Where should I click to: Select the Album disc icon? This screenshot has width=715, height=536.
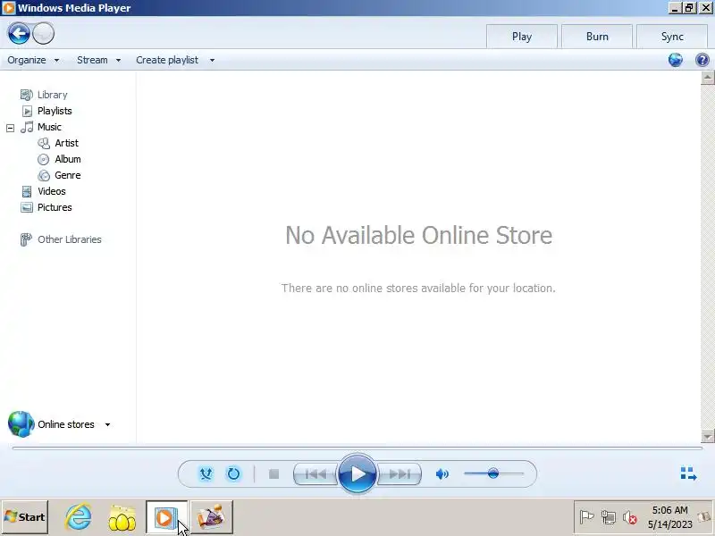44,160
